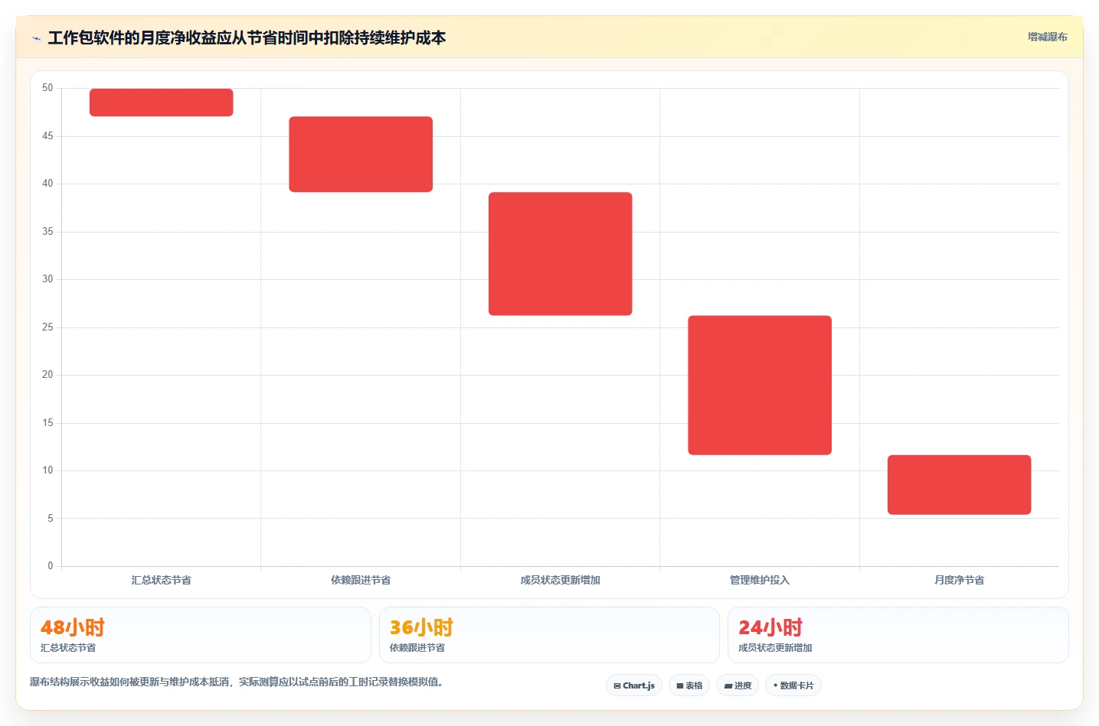Click the Chart.js tag chip
Image resolution: width=1099 pixels, height=726 pixels.
pyautogui.click(x=634, y=685)
